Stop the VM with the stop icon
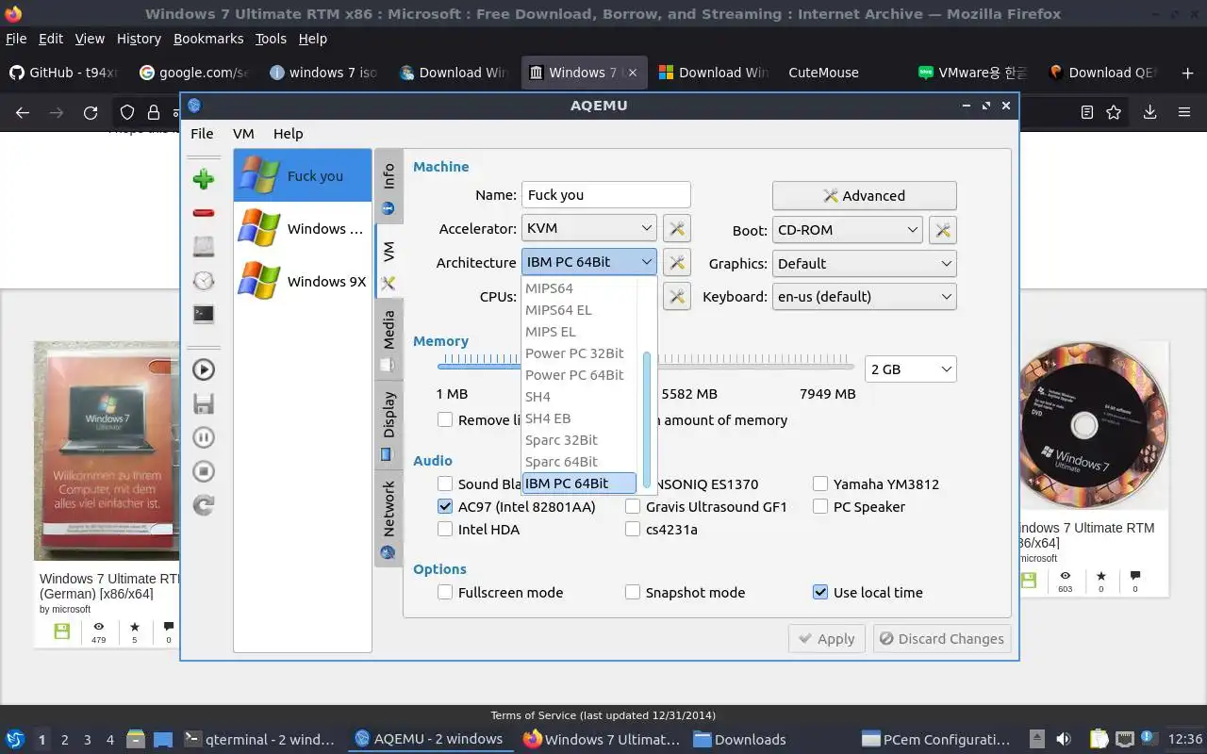1207x754 pixels. (204, 471)
